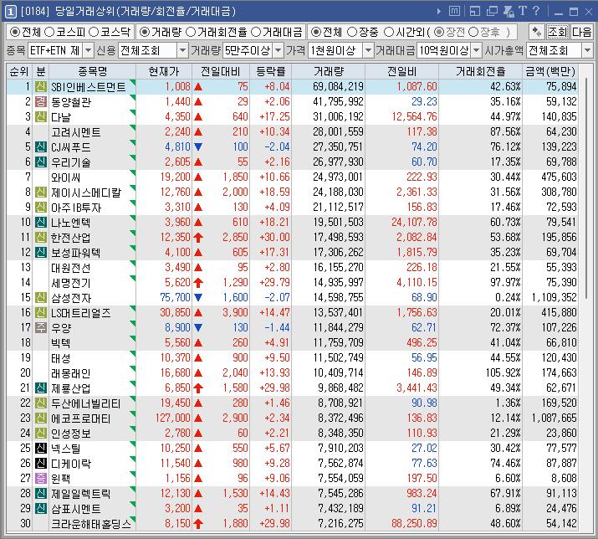Click 빅텍 in row 18
Viewport: 598px width, 539px height.
[61, 343]
